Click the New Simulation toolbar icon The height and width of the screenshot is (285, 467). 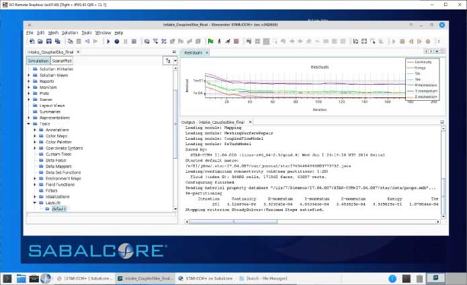(x=32, y=42)
